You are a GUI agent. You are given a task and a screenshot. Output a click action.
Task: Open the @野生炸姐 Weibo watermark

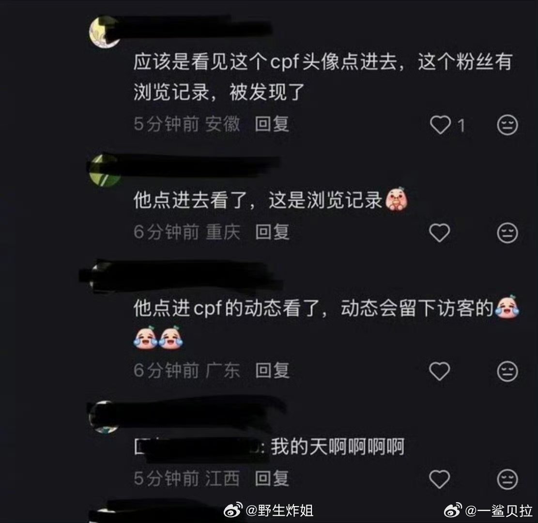(268, 510)
